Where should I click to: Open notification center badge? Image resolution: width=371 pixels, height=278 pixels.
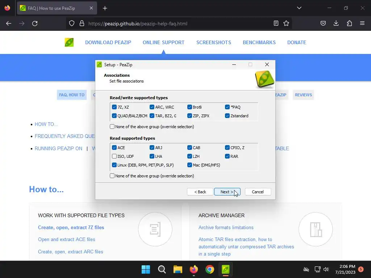(x=361, y=269)
